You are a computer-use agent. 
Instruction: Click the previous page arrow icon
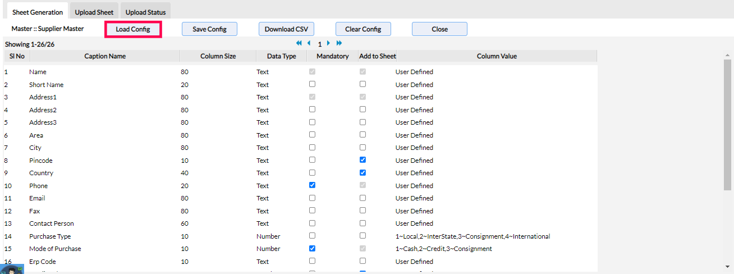[309, 43]
